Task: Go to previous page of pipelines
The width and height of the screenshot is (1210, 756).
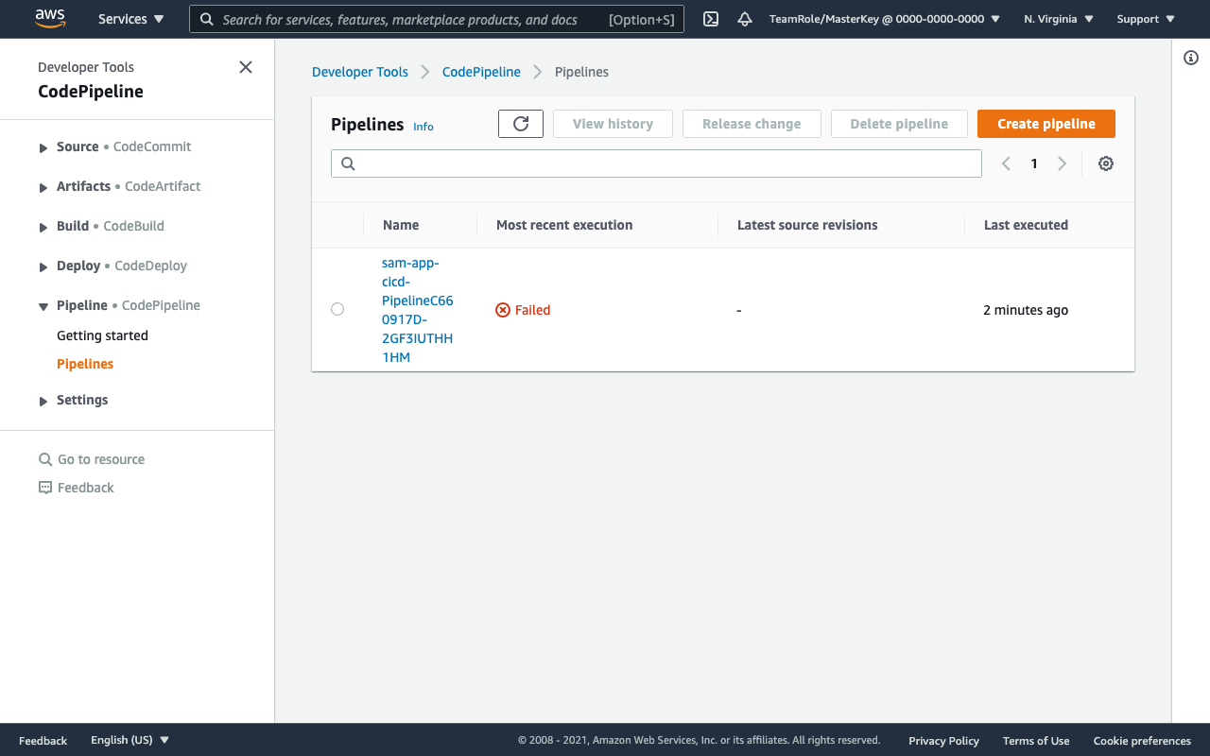Action: click(1006, 163)
